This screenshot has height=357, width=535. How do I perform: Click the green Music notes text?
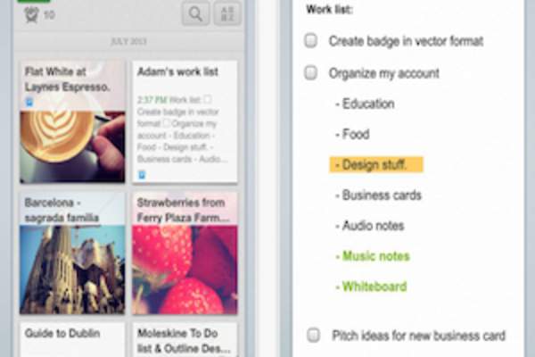tap(373, 256)
